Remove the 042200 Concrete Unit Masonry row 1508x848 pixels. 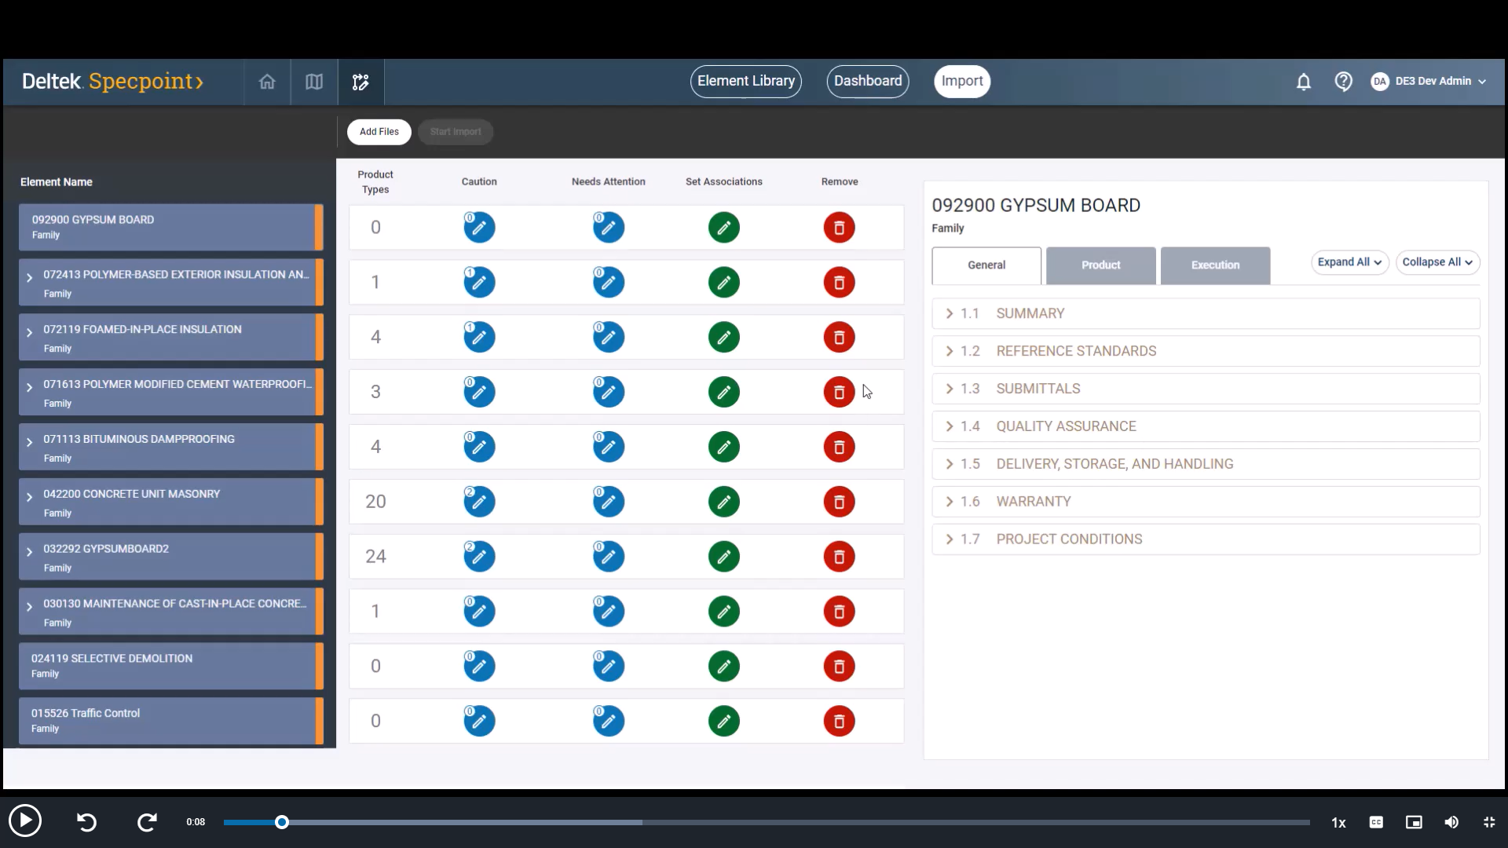coord(839,502)
